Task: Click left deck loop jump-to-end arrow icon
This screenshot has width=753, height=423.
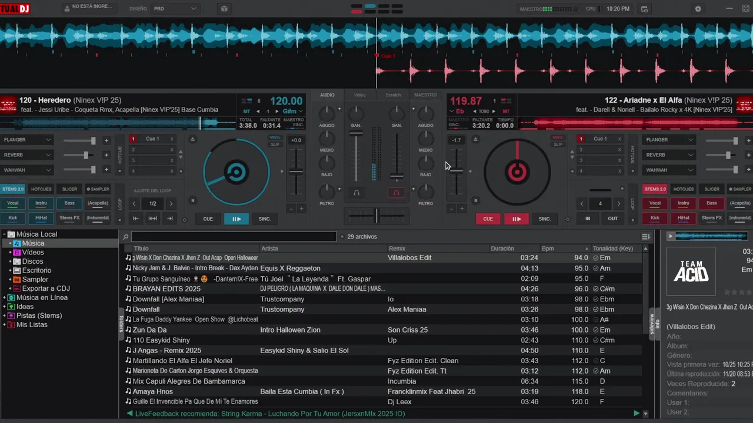Action: click(170, 219)
